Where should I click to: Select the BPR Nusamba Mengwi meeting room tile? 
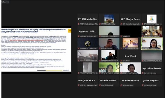click(152, 32)
